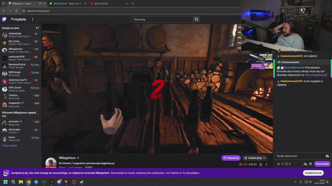The height and width of the screenshot is (186, 332).
Task: Click the Zarejestruj się button
Action: tap(313, 173)
